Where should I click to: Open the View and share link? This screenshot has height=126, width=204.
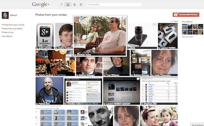coord(188,37)
